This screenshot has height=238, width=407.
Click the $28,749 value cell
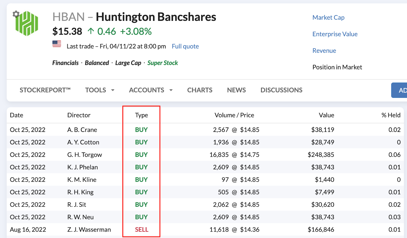tap(323, 142)
